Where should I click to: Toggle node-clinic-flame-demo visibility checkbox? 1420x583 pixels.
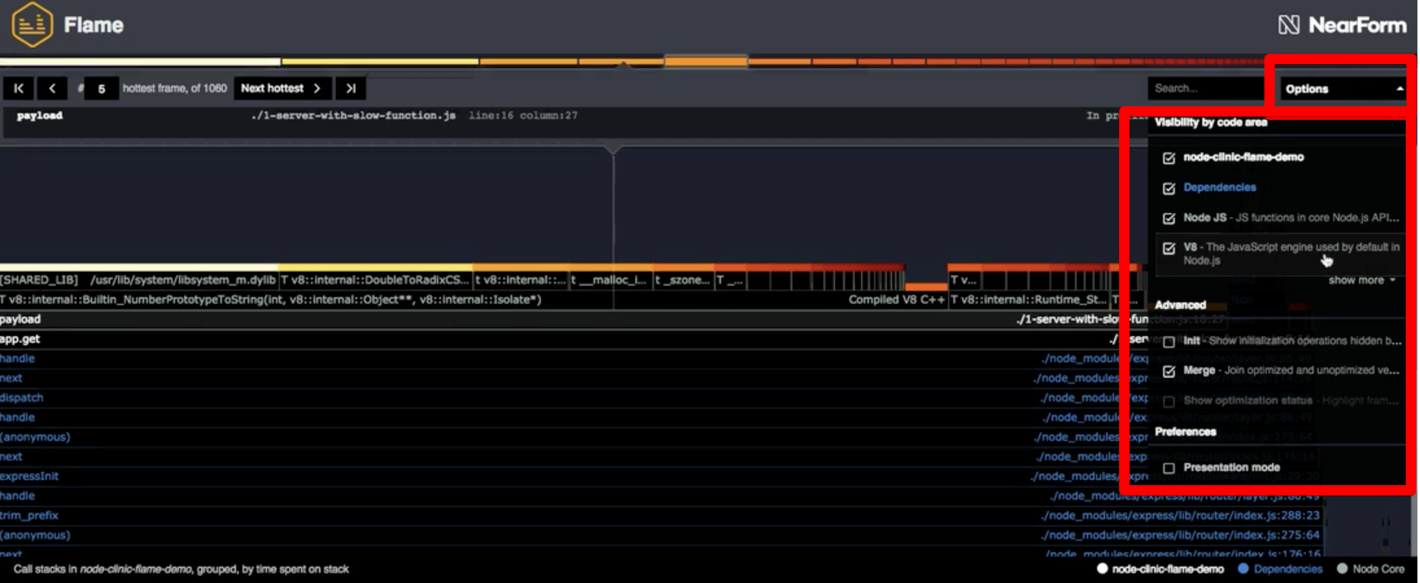[1169, 158]
